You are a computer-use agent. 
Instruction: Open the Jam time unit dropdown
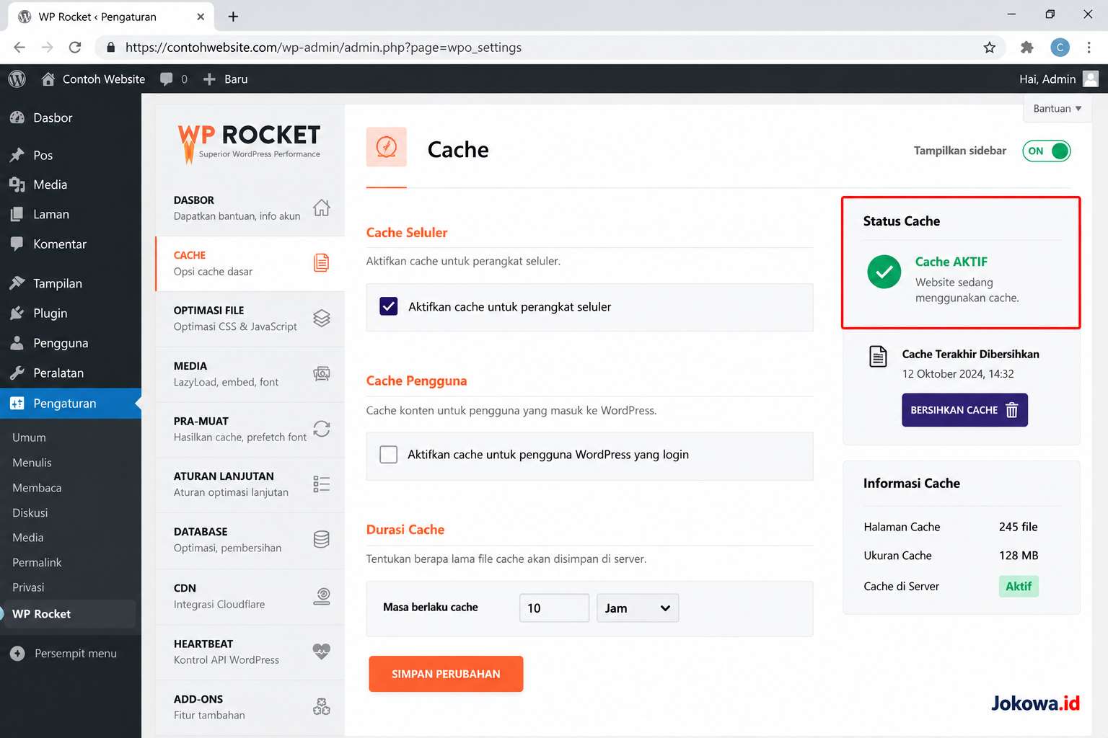638,608
